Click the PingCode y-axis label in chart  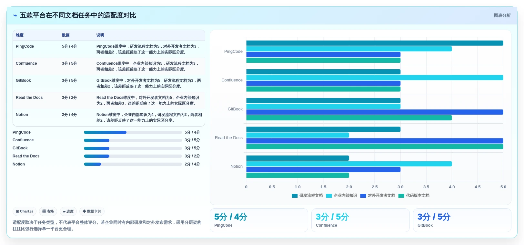[233, 52]
